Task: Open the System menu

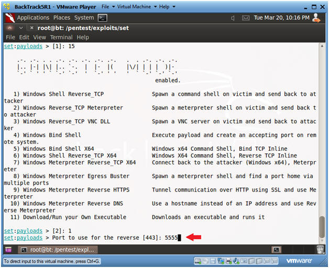Action: tap(84, 18)
